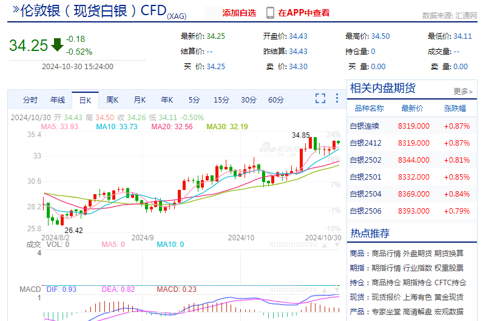Click 权重股票 link

[x=449, y=268]
